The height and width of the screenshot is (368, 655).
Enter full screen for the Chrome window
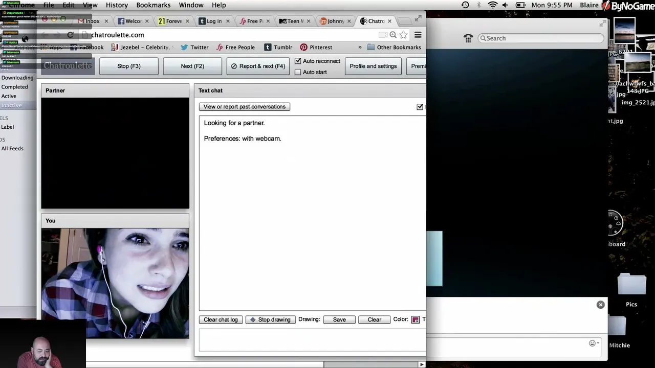(x=419, y=18)
